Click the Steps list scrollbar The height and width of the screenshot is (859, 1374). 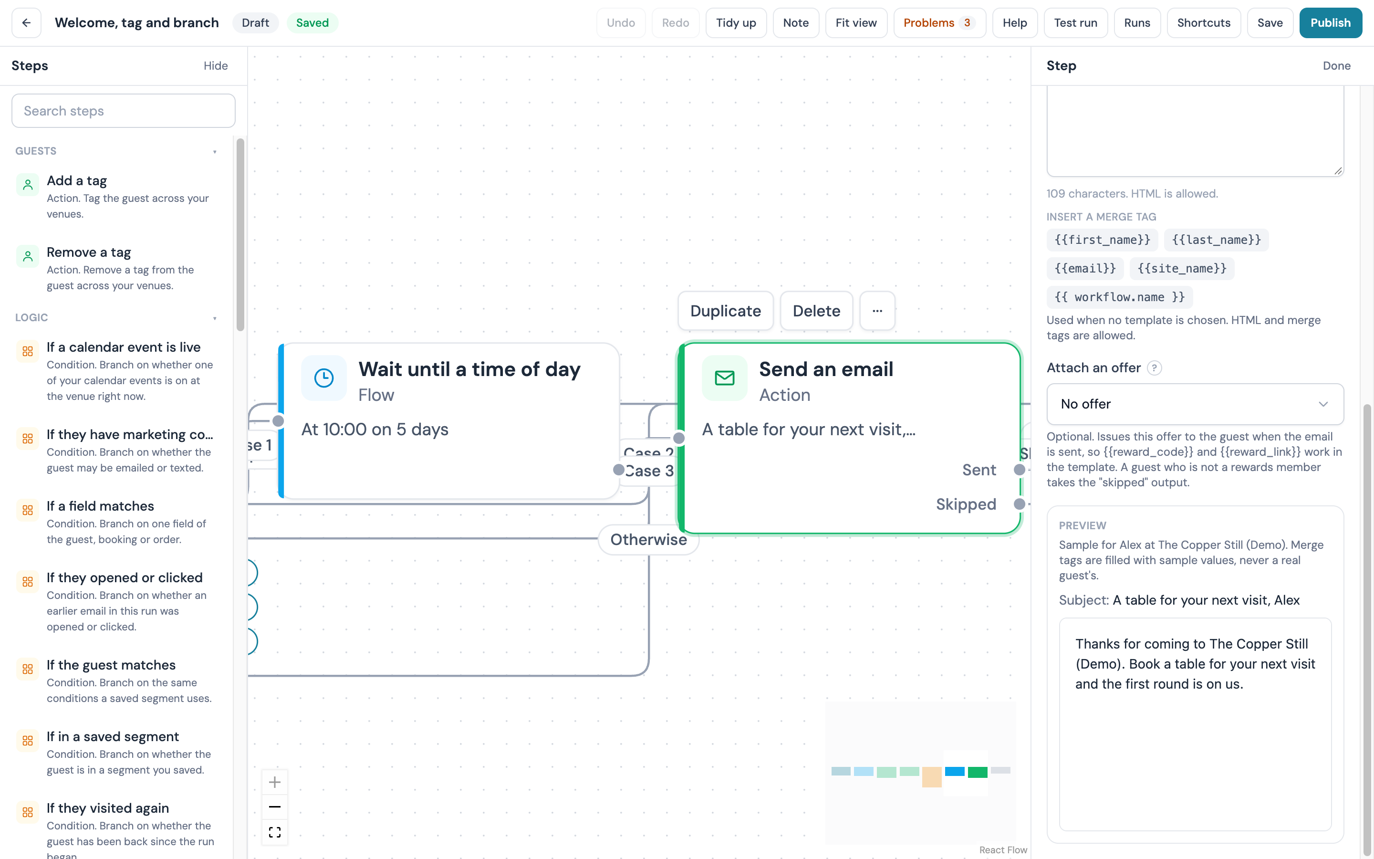pos(240,235)
